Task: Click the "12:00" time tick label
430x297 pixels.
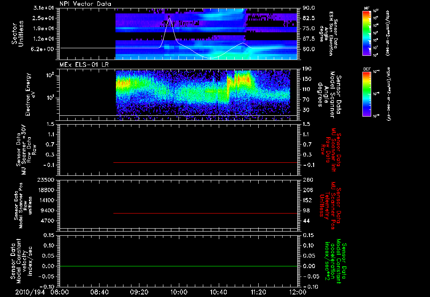Action: [298, 292]
